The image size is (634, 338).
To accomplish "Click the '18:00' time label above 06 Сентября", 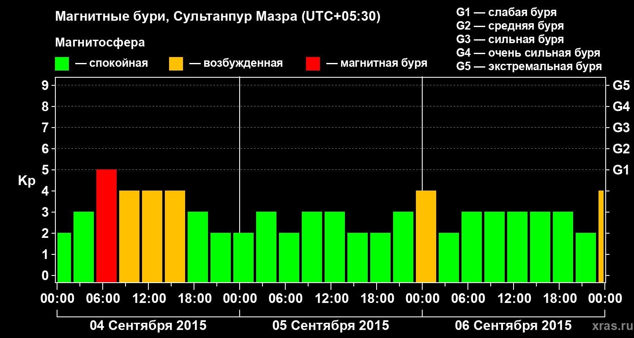I will 560,298.
